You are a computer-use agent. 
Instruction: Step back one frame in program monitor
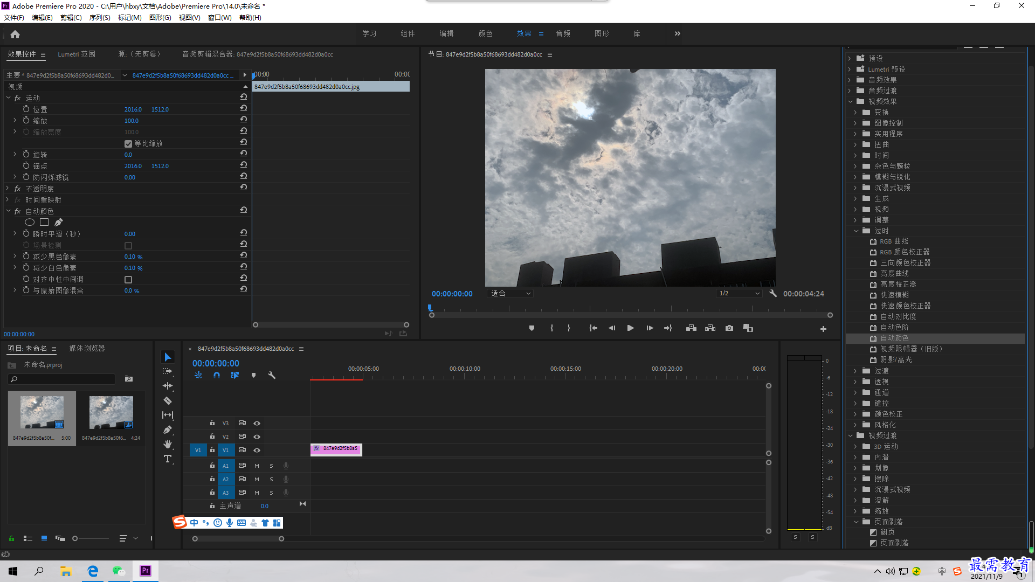612,328
